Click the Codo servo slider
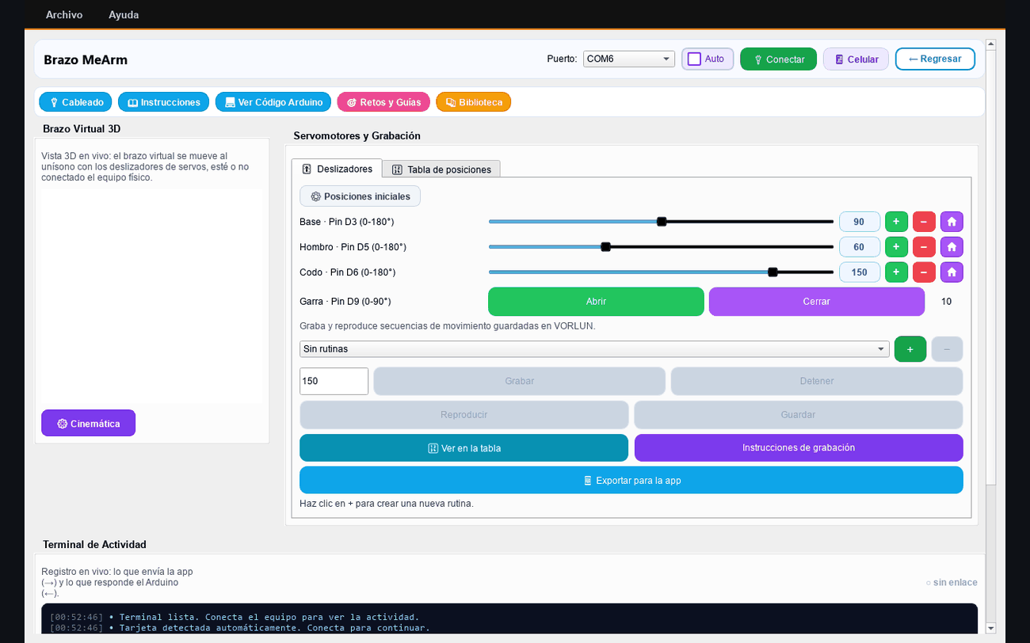The height and width of the screenshot is (643, 1030). (x=661, y=272)
